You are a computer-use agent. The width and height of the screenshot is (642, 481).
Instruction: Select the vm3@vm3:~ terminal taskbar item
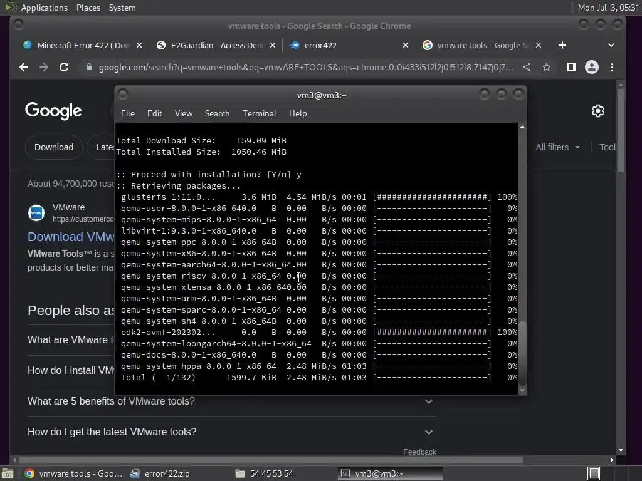point(390,473)
